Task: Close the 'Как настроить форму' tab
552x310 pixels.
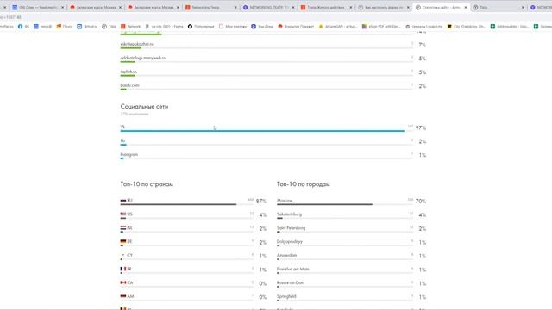Action: 408,8
